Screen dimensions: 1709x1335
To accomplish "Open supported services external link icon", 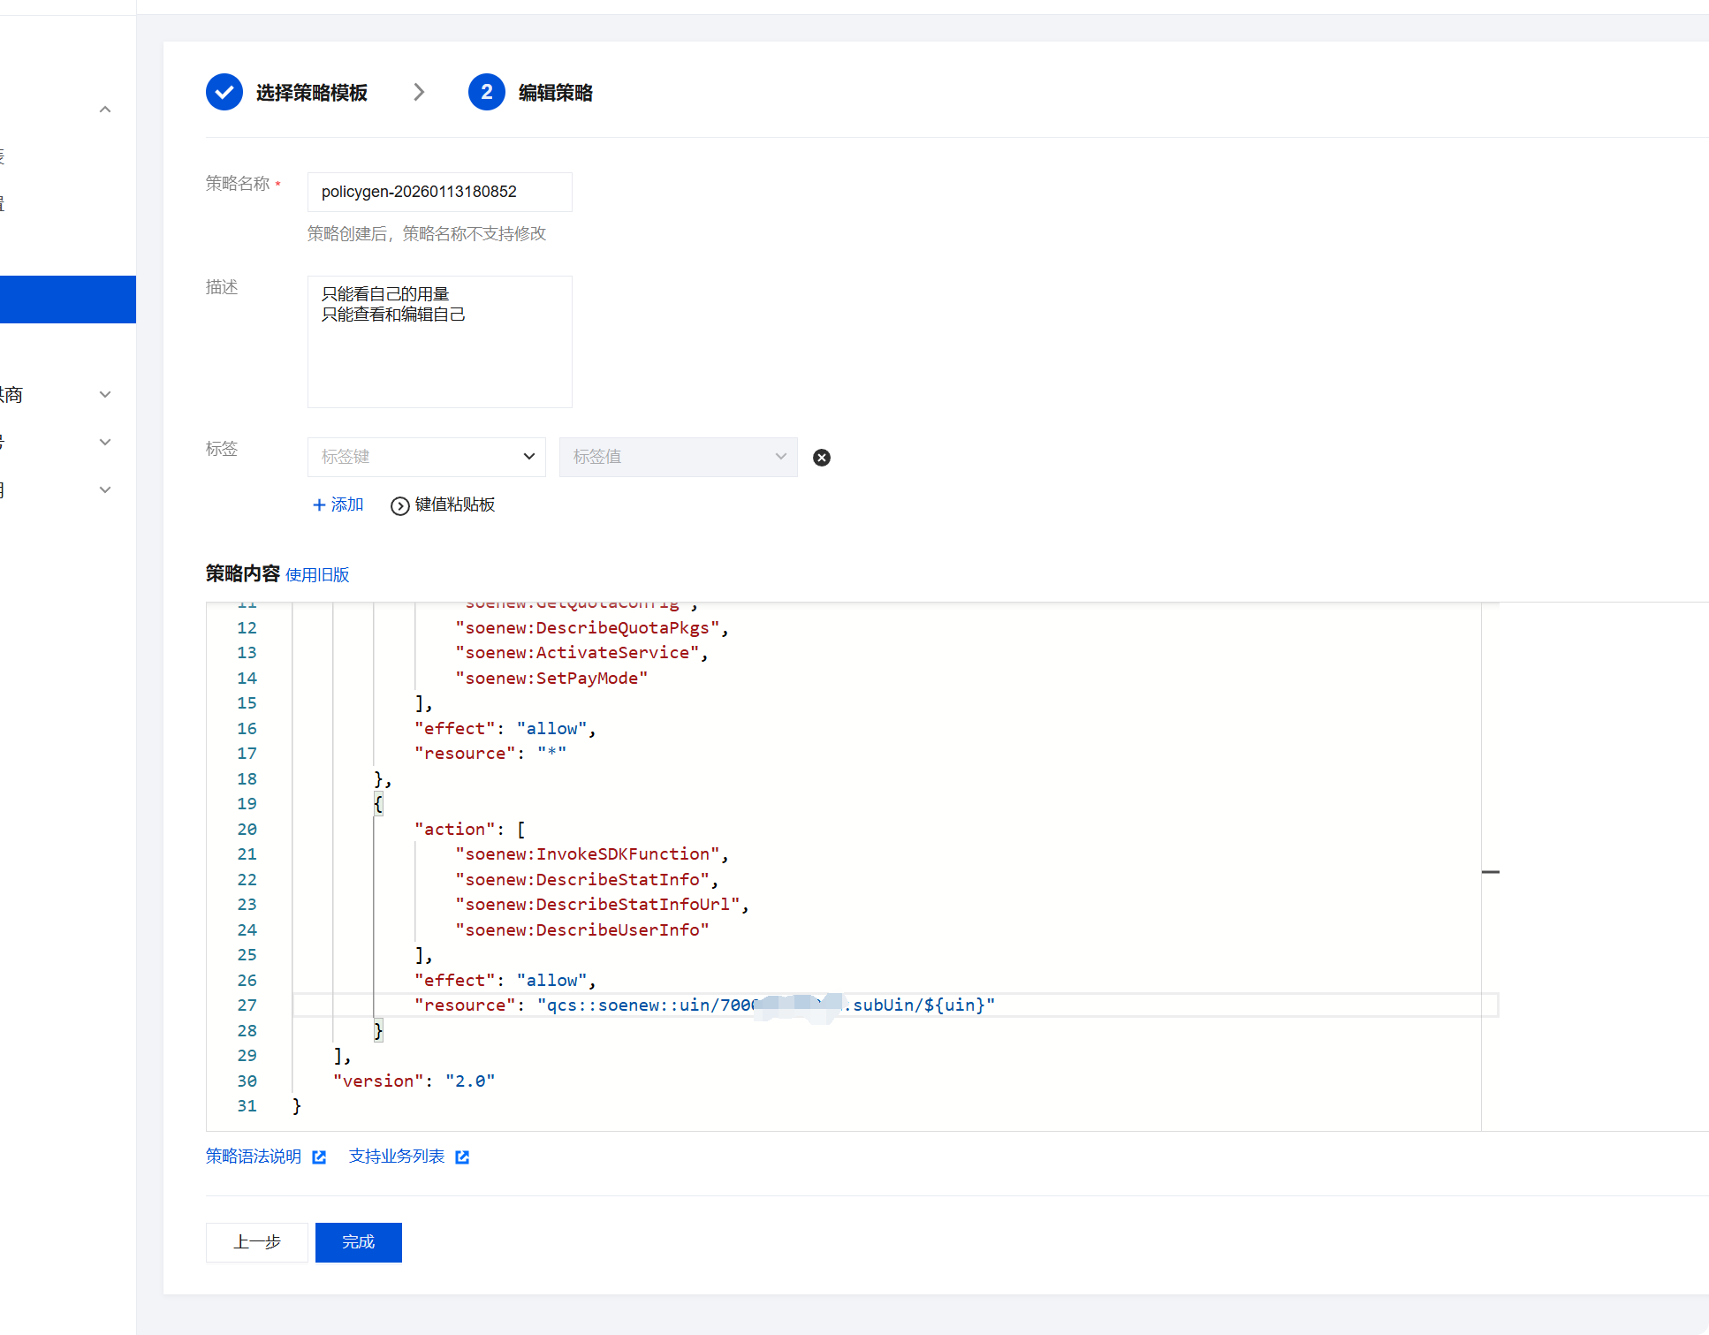I will tap(462, 1157).
